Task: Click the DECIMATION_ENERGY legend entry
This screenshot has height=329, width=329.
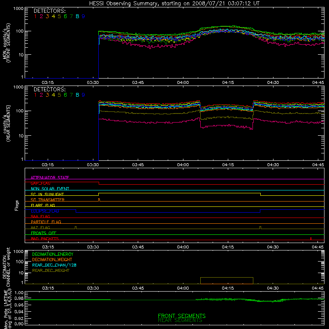Action: pyautogui.click(x=53, y=254)
